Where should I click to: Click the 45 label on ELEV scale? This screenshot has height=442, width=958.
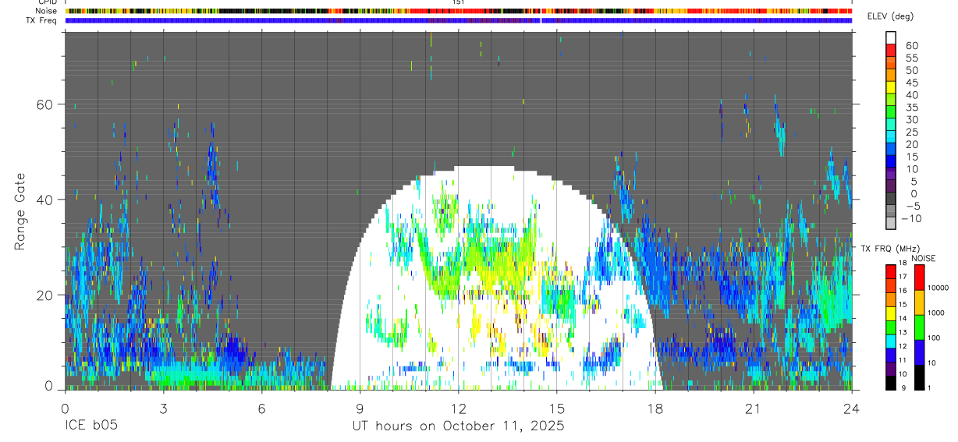[x=910, y=83]
